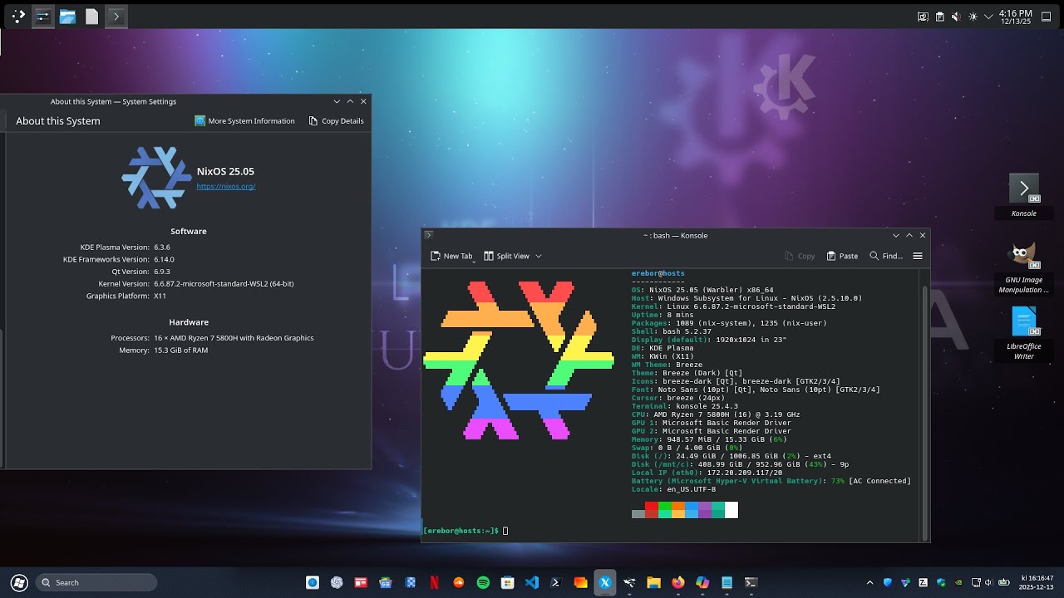Click the NixOS snowflake logo in System Settings
This screenshot has height=598, width=1064.
156,178
